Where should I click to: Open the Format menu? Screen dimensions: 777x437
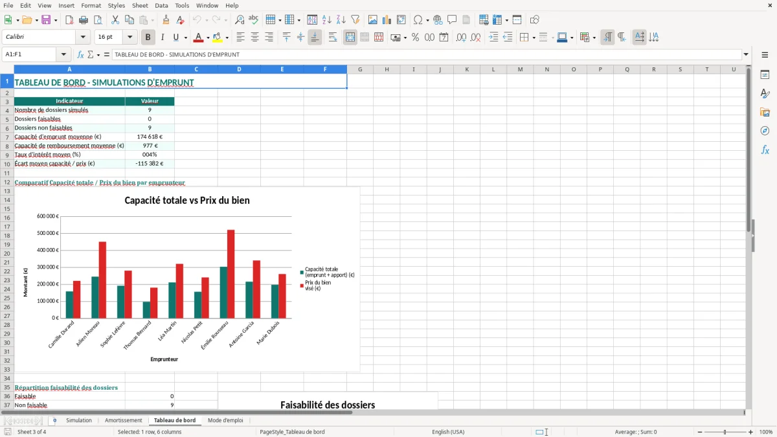(91, 5)
